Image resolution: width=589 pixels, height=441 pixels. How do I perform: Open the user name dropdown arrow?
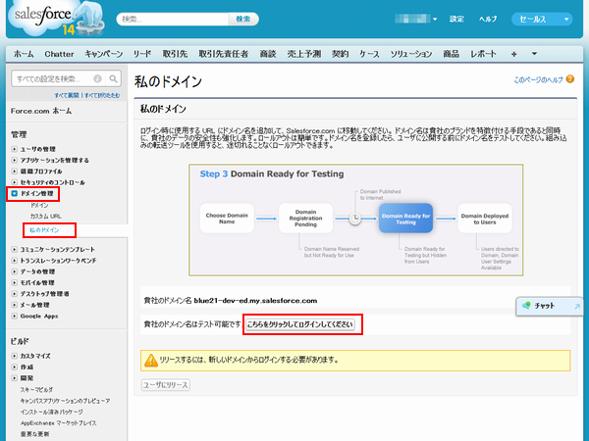[x=435, y=19]
